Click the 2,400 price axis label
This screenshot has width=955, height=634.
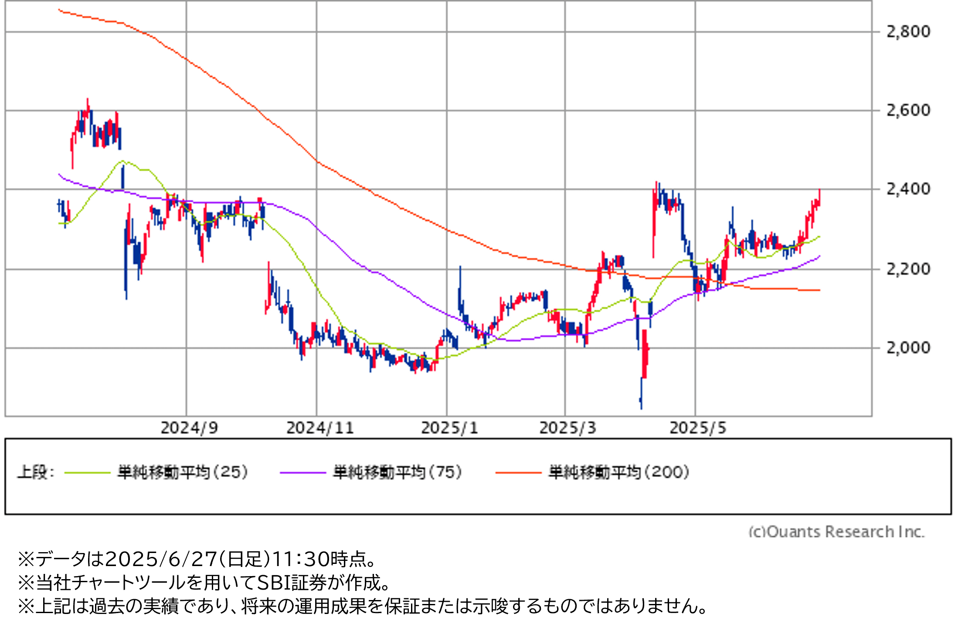pos(908,189)
